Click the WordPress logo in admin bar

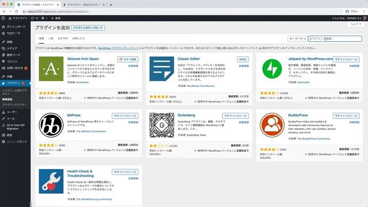[3, 18]
